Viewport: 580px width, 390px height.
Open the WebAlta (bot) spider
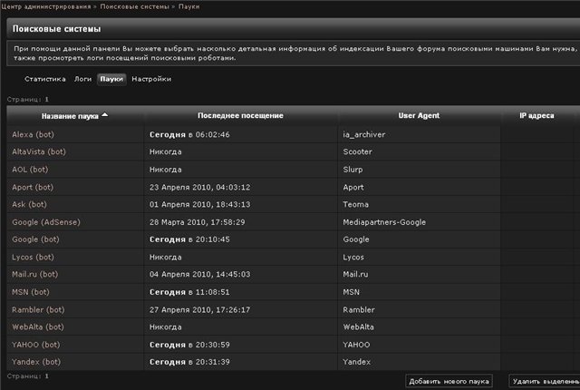(x=38, y=327)
